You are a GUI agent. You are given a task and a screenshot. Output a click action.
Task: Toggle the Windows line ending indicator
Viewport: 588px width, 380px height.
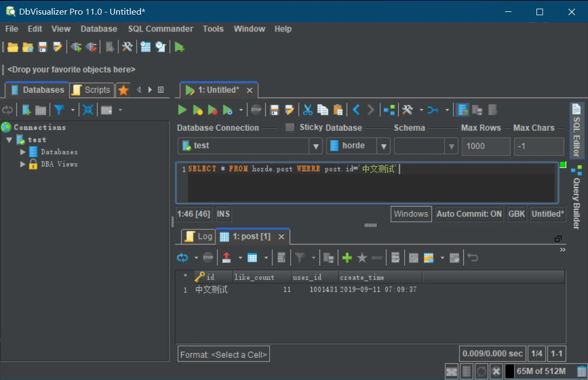coord(411,214)
